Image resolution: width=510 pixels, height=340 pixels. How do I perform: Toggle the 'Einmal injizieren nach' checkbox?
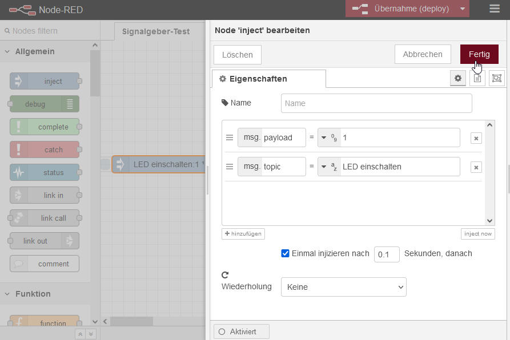(286, 253)
